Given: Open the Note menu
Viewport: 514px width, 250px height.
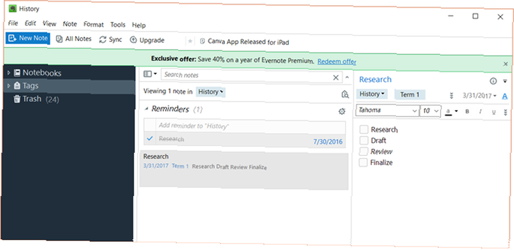Looking at the screenshot, I should (70, 24).
